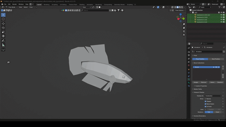Open the Display As Octahedral dropdown

(x=213, y=96)
